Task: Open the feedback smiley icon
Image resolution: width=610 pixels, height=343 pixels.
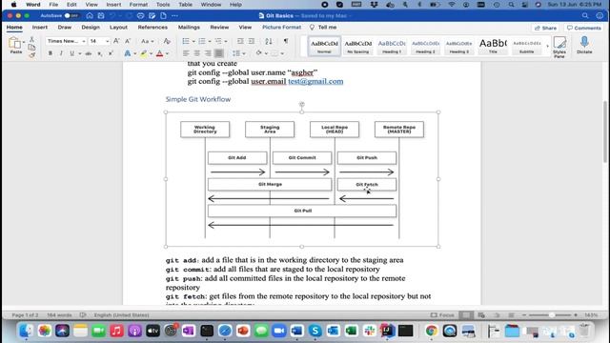Action: pyautogui.click(x=600, y=15)
